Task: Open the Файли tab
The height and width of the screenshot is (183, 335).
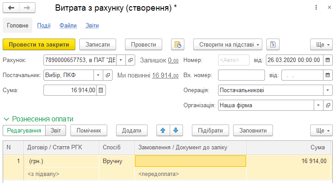Action: tap(68, 25)
